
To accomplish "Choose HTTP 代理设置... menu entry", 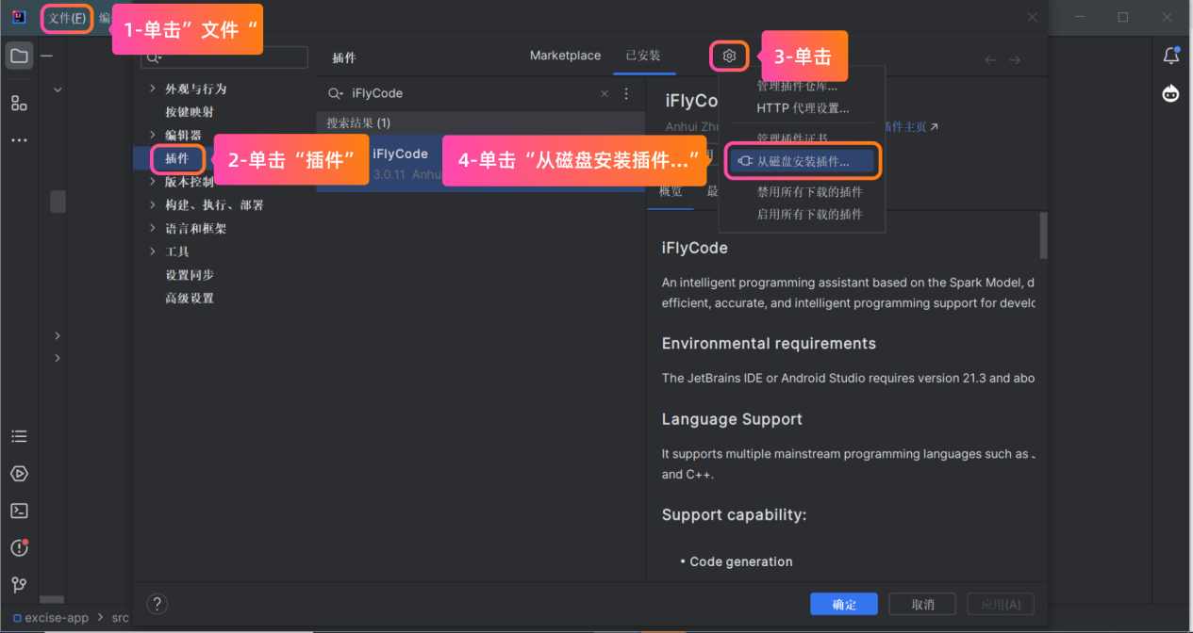I will tap(803, 108).
